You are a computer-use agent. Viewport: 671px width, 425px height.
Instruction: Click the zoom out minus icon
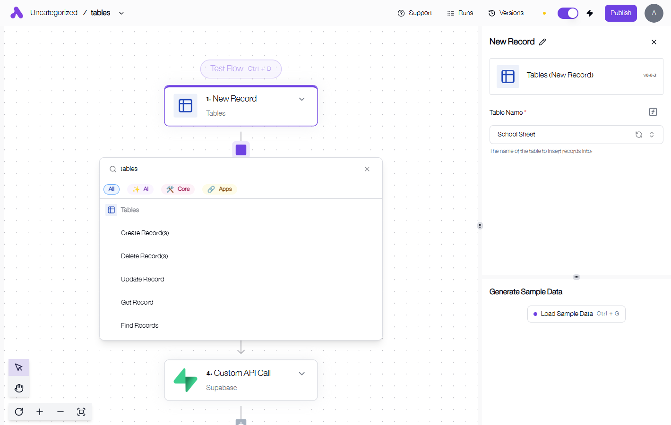point(60,412)
